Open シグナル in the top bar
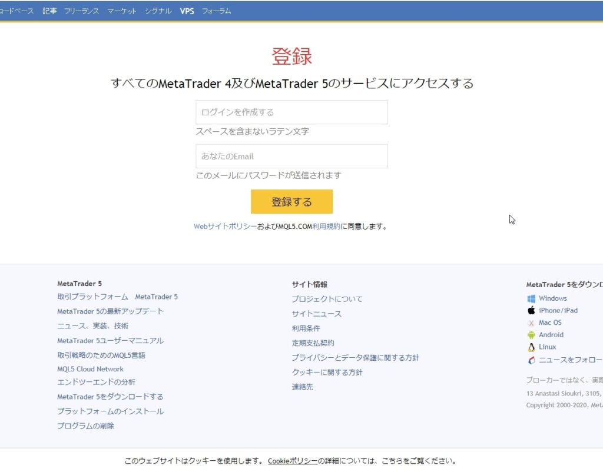The width and height of the screenshot is (603, 472). click(158, 11)
